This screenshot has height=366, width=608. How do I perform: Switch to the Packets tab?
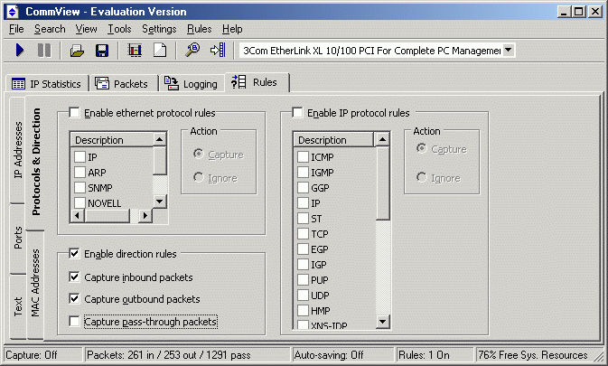(x=122, y=84)
